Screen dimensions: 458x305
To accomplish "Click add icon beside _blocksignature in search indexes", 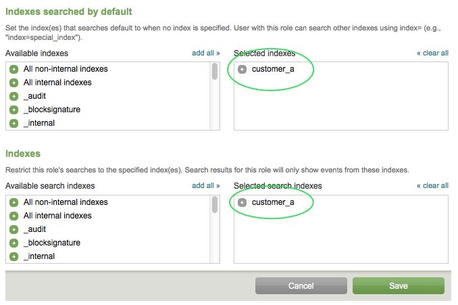I will coord(14,243).
